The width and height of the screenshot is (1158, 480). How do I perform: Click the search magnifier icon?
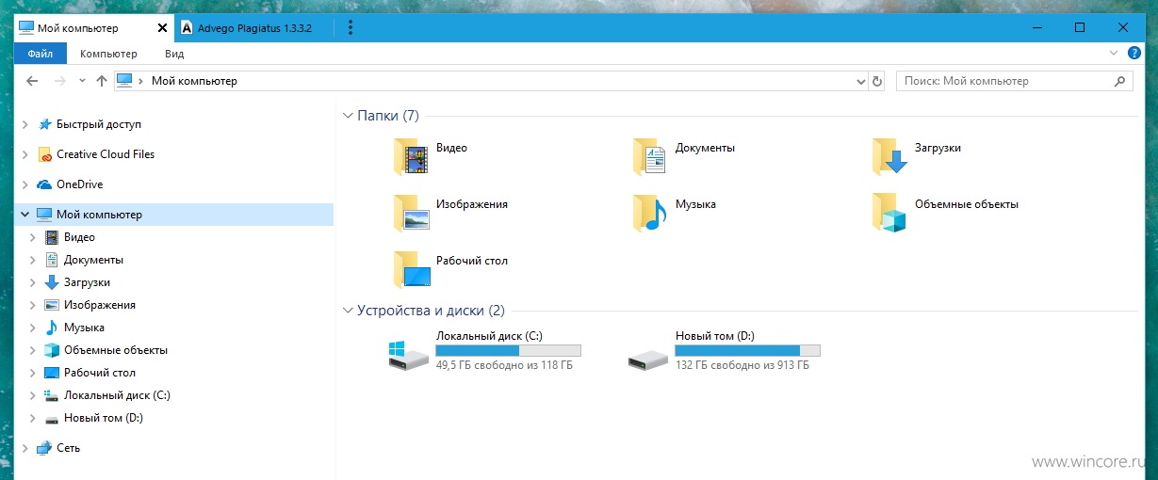tap(1120, 81)
